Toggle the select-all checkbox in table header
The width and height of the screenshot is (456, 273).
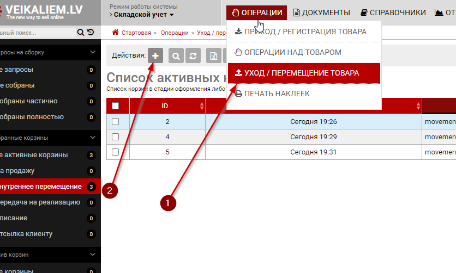click(x=115, y=106)
